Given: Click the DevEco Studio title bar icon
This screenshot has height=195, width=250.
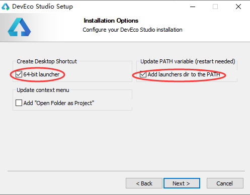Looking at the screenshot, I should pyautogui.click(x=6, y=7).
